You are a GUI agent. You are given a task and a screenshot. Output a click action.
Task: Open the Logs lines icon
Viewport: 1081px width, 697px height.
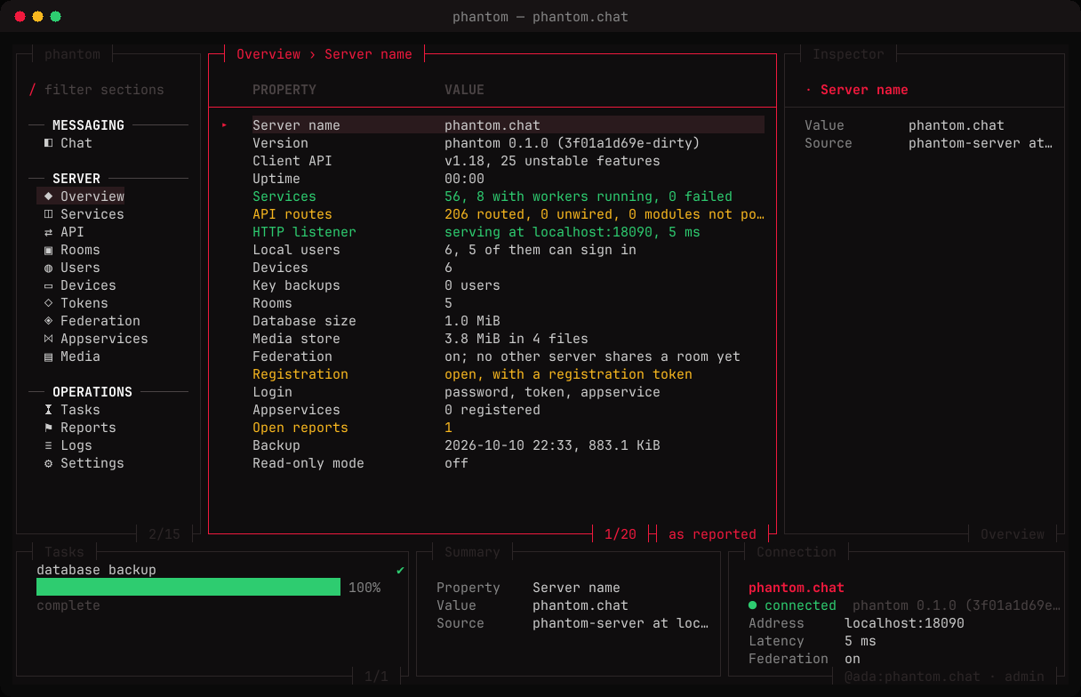tap(49, 445)
